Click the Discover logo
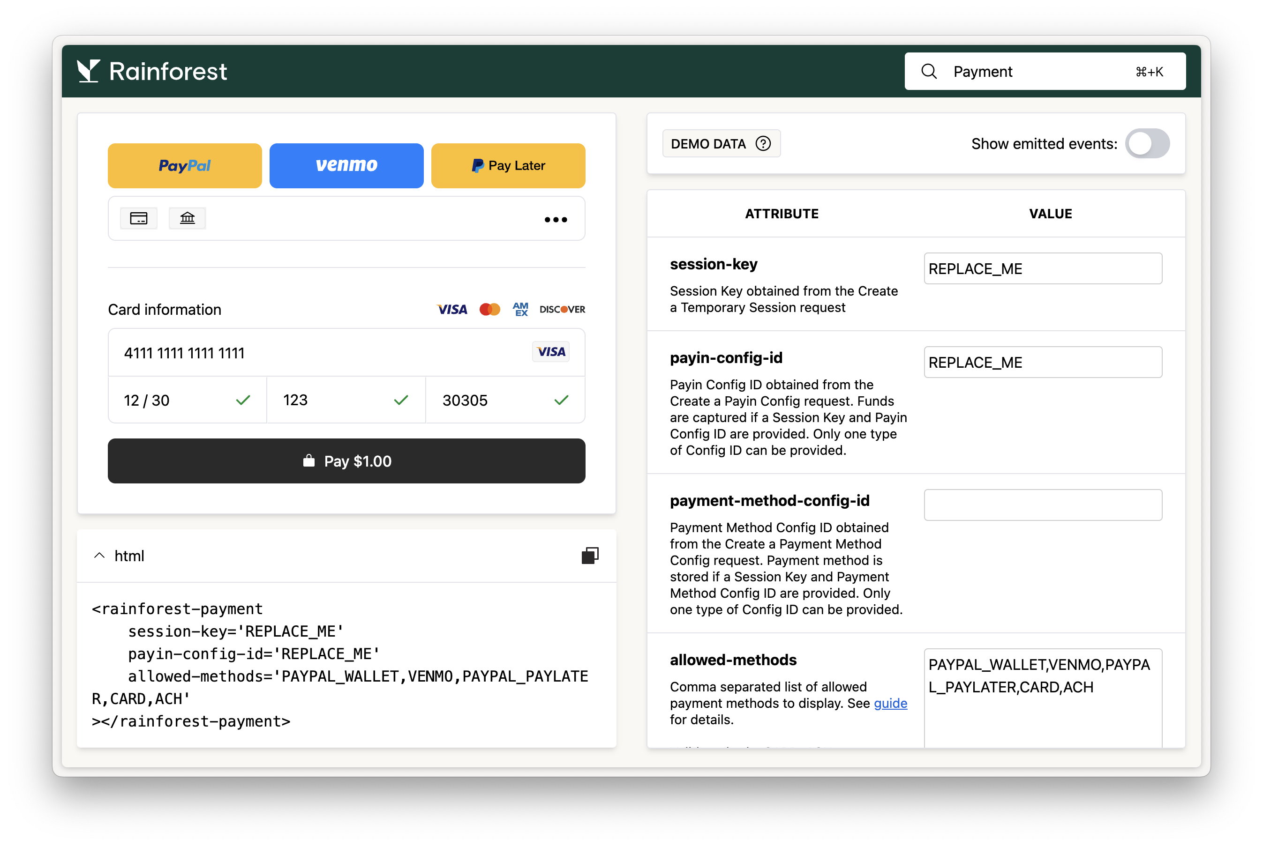This screenshot has width=1263, height=846. (x=562, y=309)
